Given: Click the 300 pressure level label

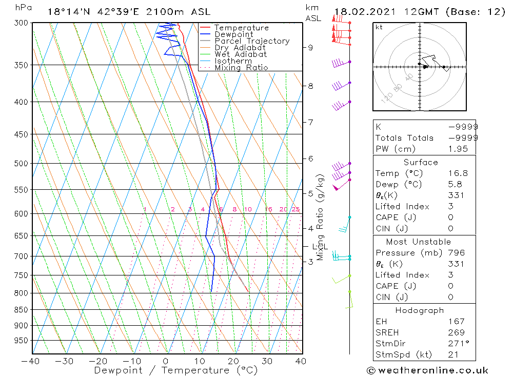Looking at the screenshot, I should coord(21,23).
